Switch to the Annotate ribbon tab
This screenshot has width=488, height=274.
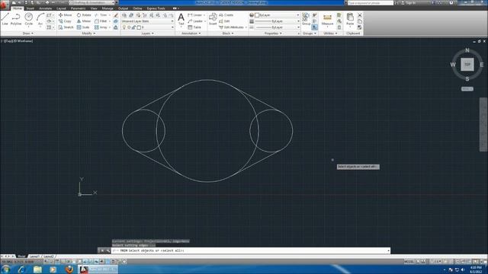click(46, 8)
